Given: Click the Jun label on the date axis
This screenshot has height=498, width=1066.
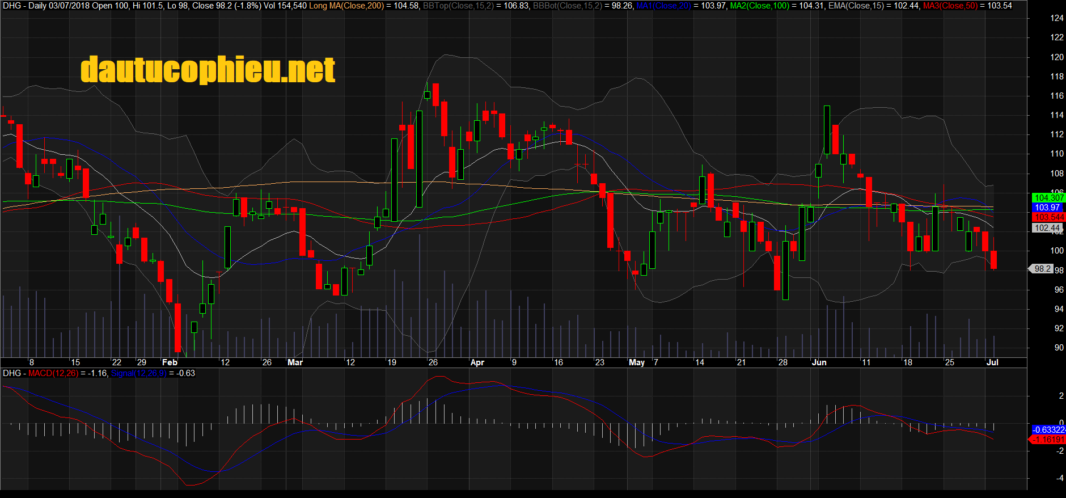Looking at the screenshot, I should click(x=819, y=362).
